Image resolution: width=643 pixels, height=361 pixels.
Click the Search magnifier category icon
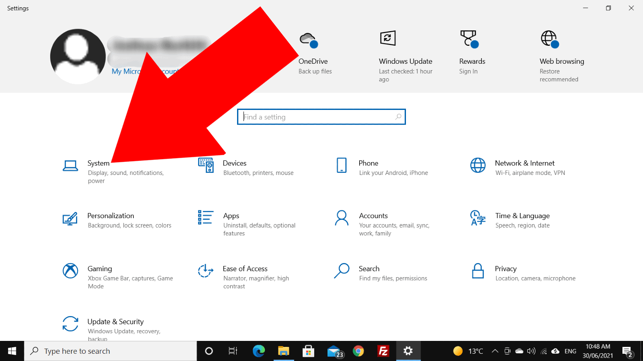point(342,271)
